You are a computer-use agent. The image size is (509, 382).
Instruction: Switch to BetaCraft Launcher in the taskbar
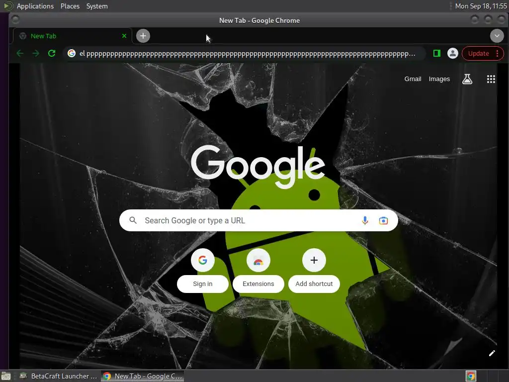point(58,376)
